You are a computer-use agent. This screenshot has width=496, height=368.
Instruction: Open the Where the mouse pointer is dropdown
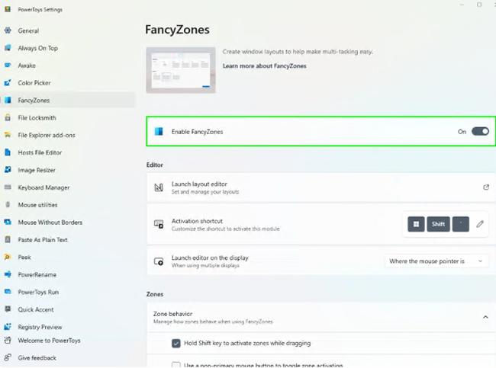[436, 261]
